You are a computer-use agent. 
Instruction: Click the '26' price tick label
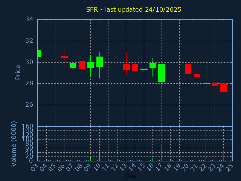[29, 105]
